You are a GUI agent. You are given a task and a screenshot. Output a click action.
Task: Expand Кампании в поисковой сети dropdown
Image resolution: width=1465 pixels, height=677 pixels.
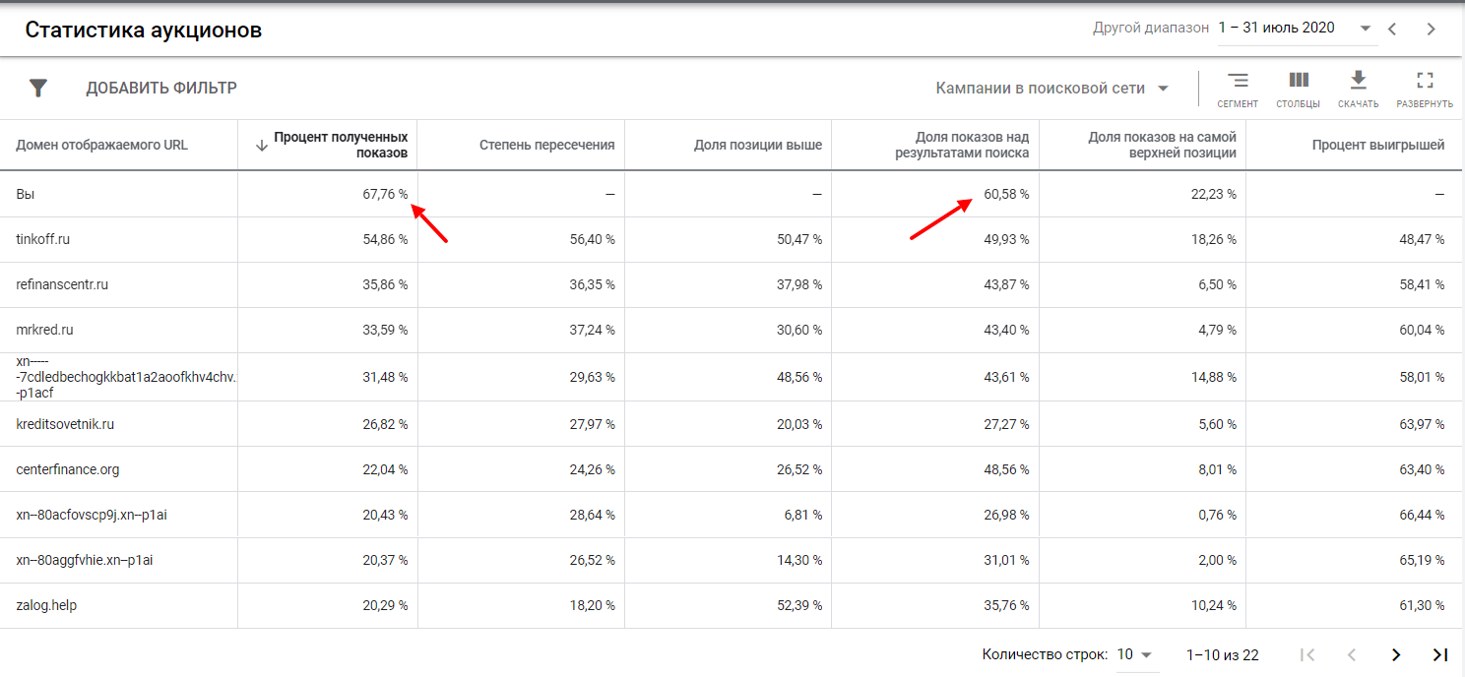pos(1051,89)
